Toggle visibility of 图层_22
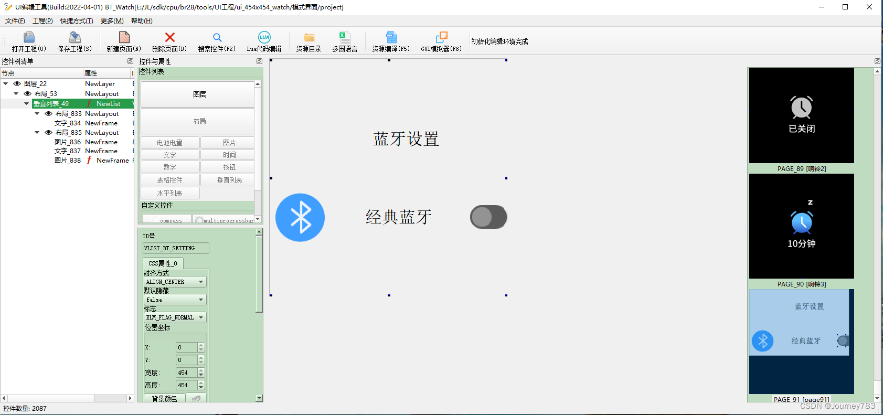883x415 pixels. [x=17, y=84]
